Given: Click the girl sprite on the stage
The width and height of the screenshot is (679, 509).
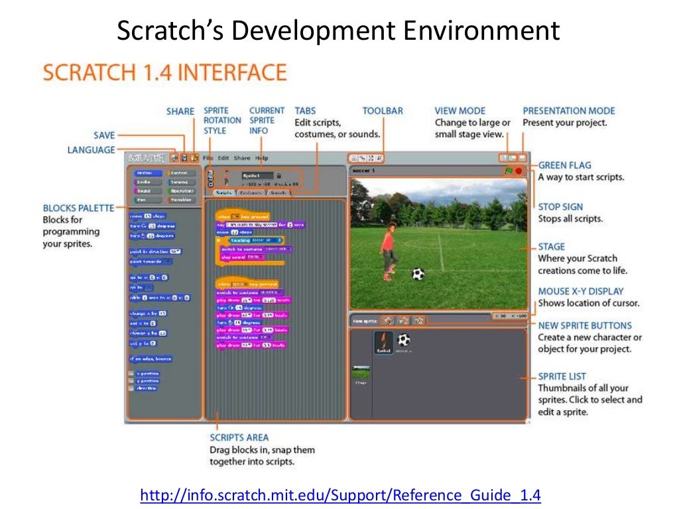Looking at the screenshot, I should tap(388, 252).
